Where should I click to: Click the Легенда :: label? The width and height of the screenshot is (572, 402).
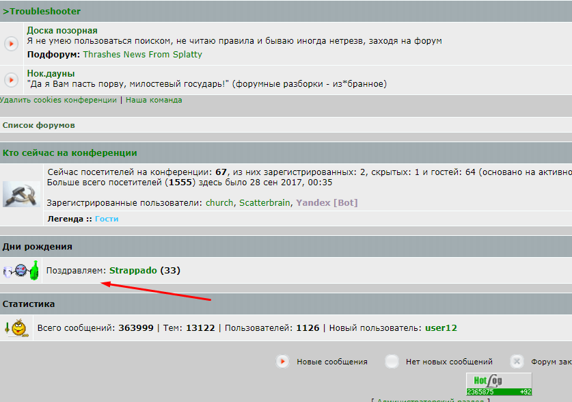[69, 219]
